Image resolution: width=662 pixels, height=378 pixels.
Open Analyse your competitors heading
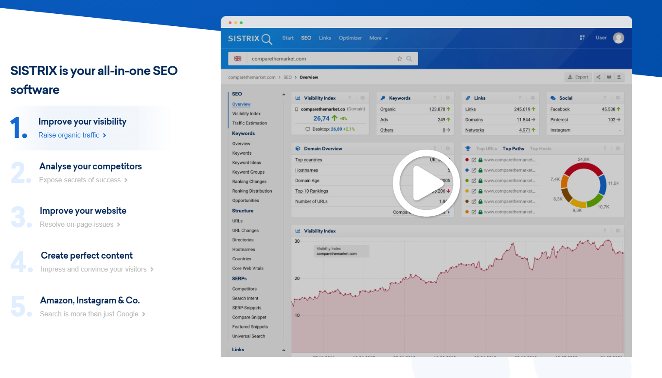91,166
